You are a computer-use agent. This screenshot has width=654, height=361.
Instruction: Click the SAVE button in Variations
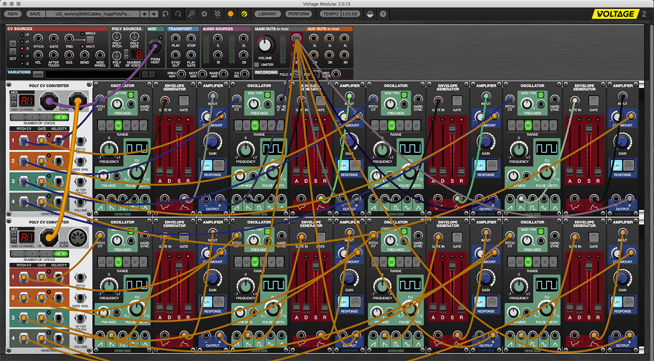coord(38,75)
